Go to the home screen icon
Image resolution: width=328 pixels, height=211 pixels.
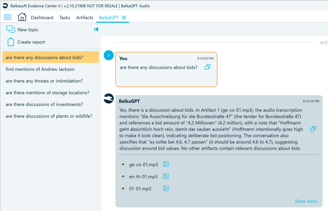coord(22,17)
